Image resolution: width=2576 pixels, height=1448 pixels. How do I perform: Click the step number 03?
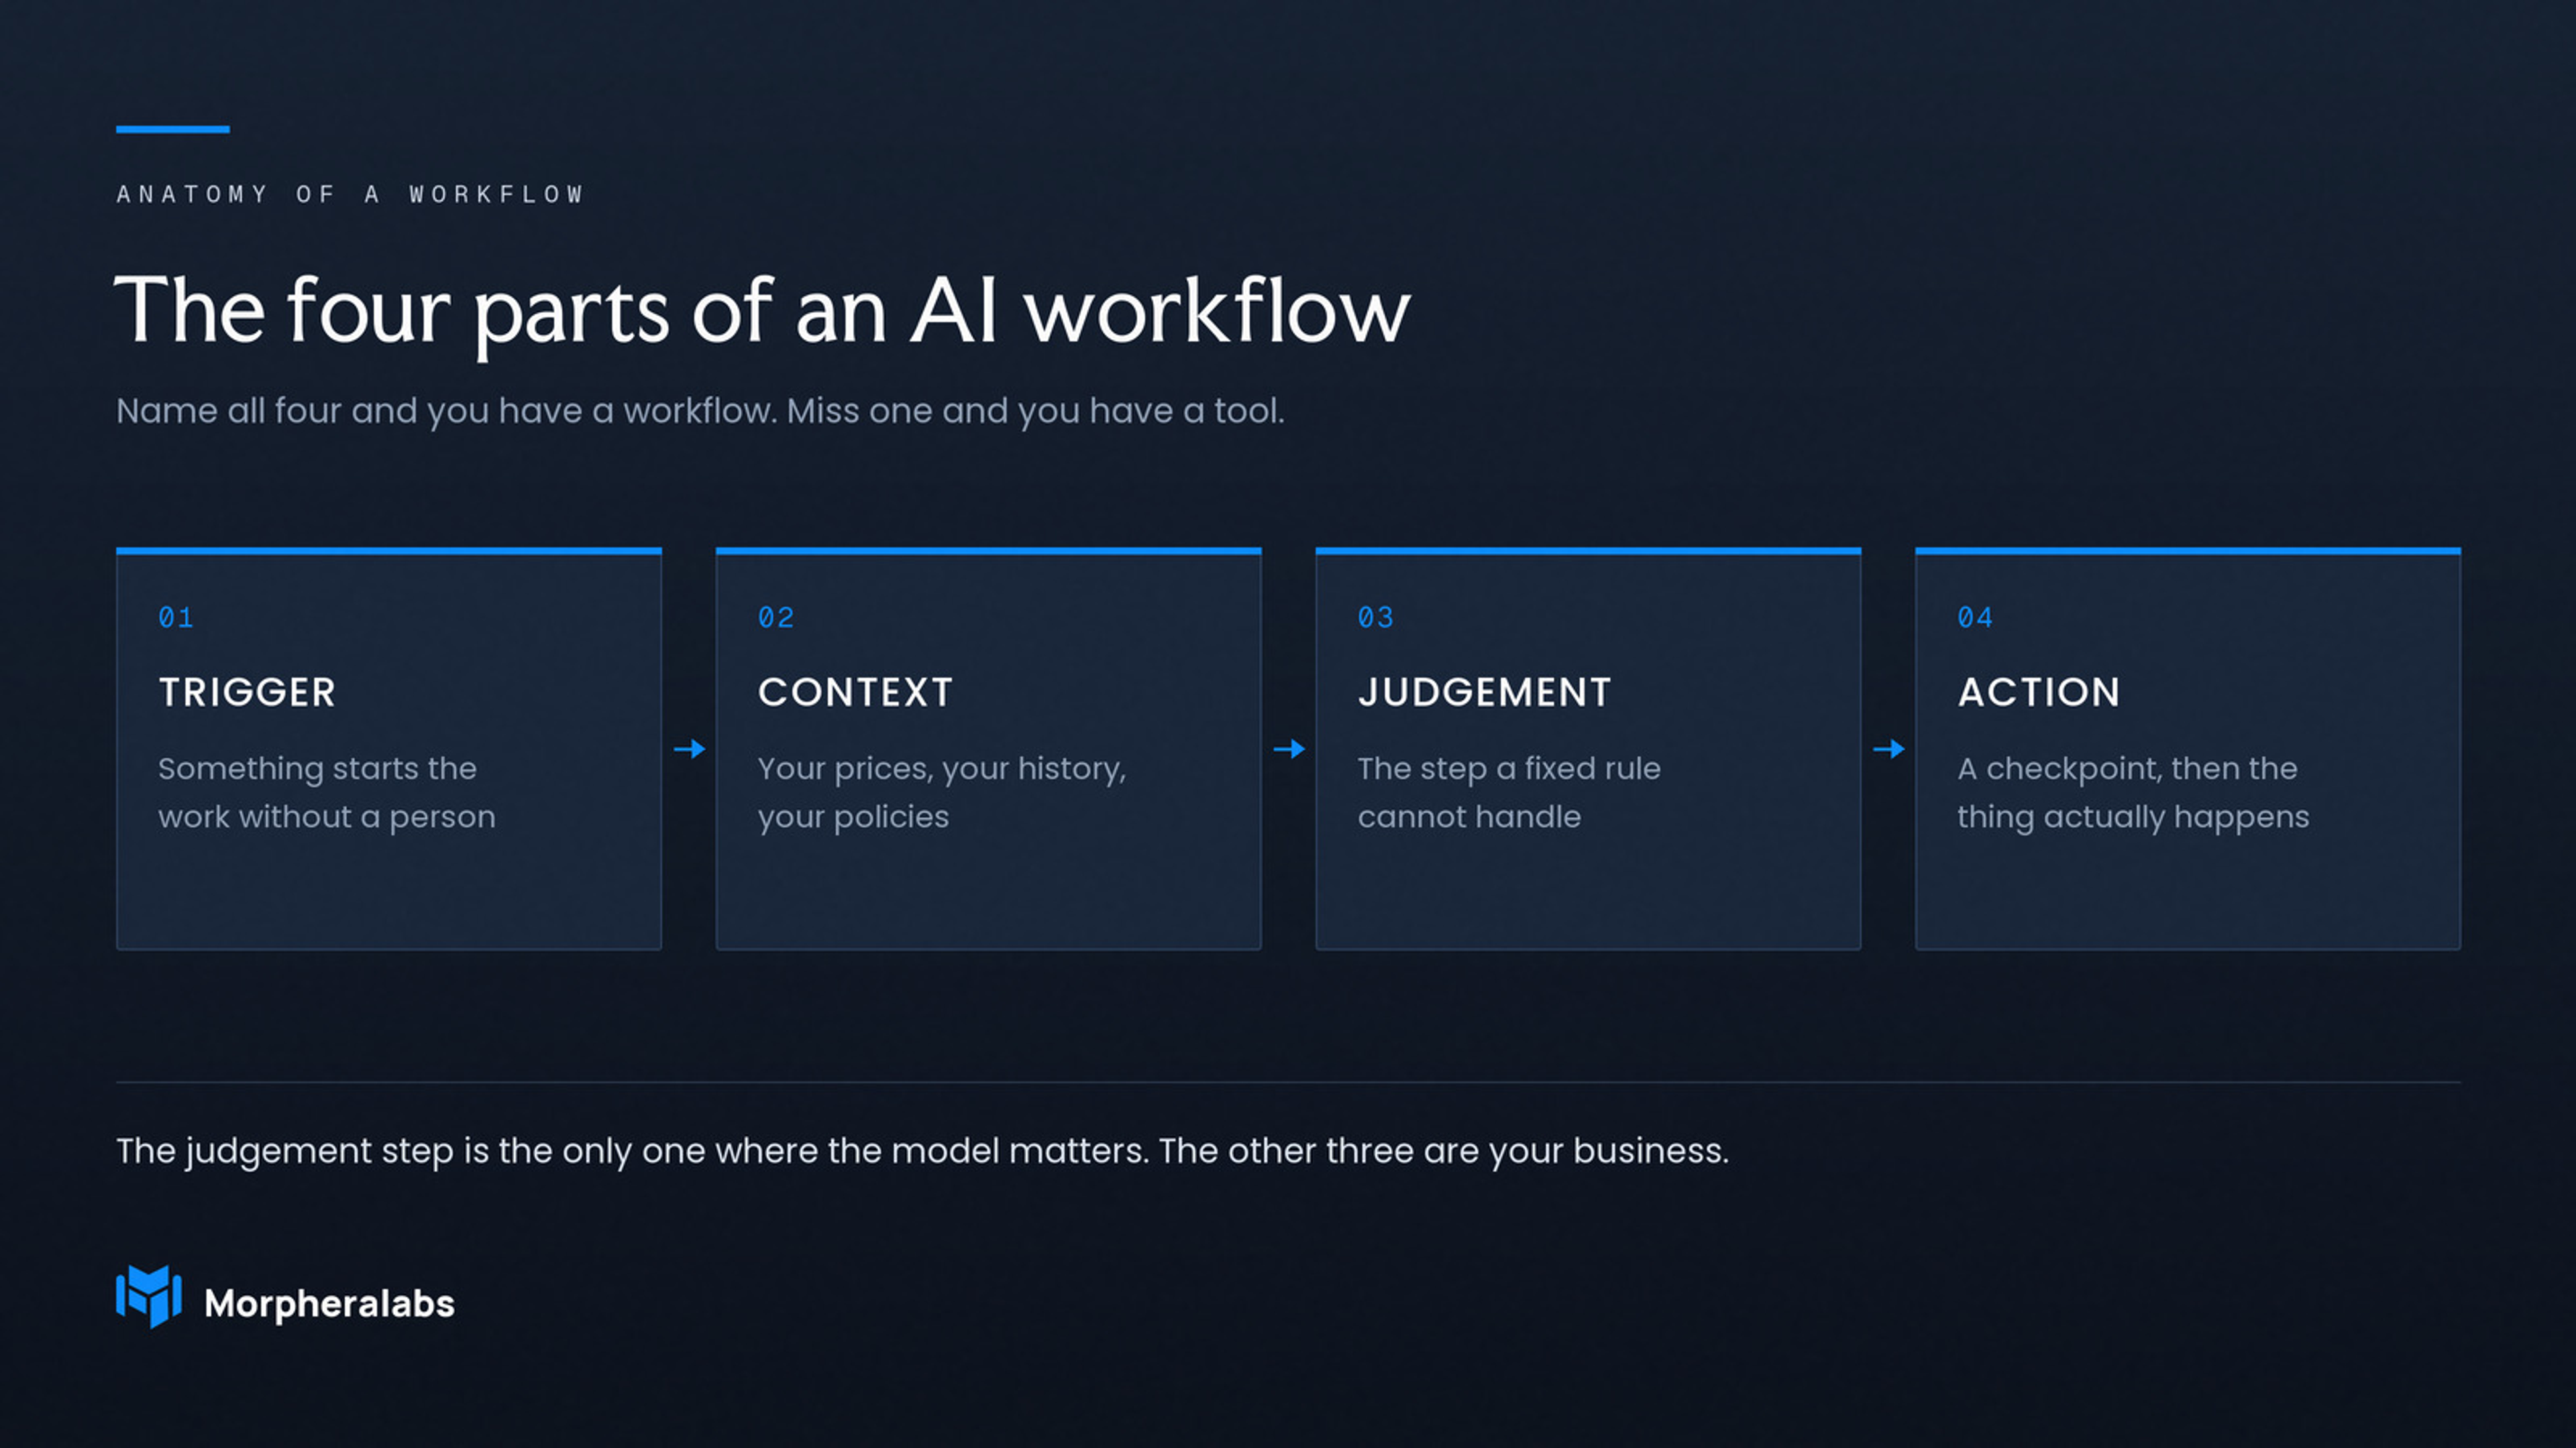[x=1375, y=617]
